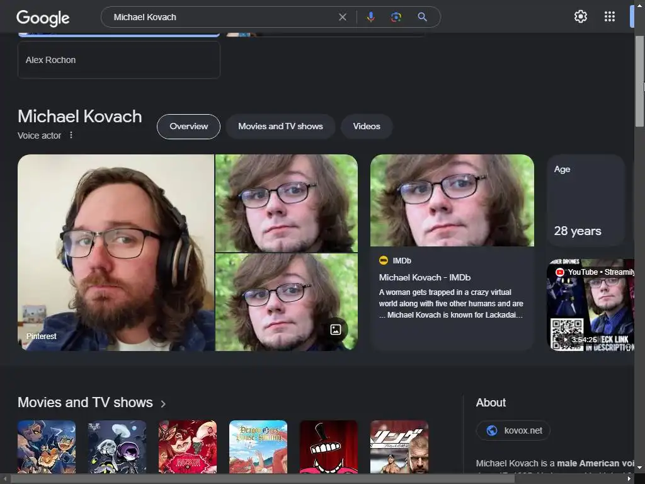Viewport: 645px width, 484px height.
Task: Click the scroll left arrow
Action: pos(5,479)
